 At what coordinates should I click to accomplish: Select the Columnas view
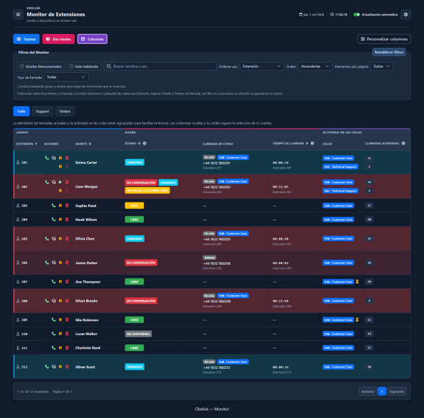pyautogui.click(x=92, y=39)
